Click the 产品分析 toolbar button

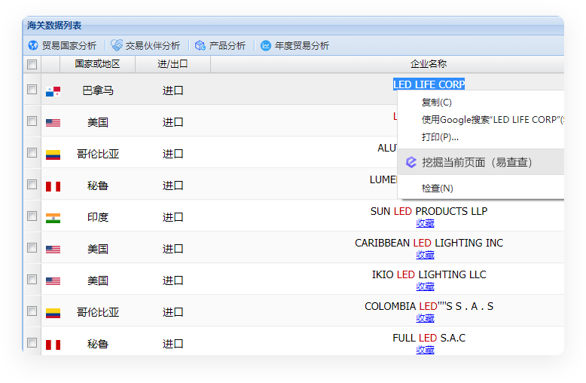(221, 46)
